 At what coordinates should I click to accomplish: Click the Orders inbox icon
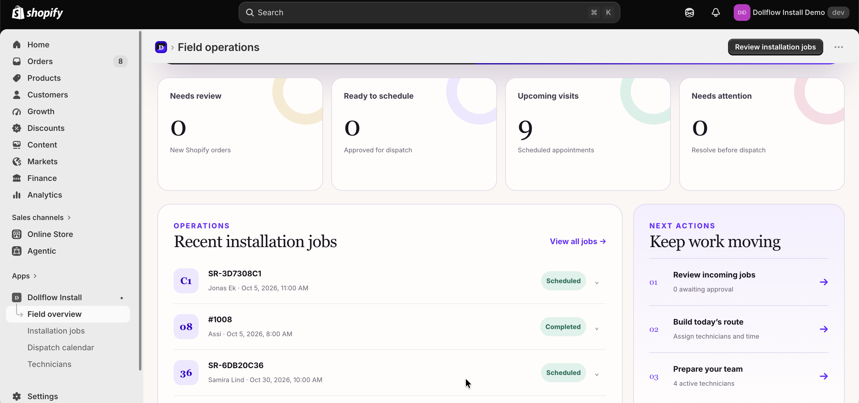(17, 61)
